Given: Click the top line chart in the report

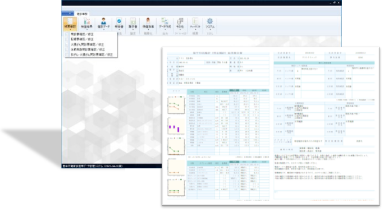Looking at the screenshot, I should [x=176, y=105].
